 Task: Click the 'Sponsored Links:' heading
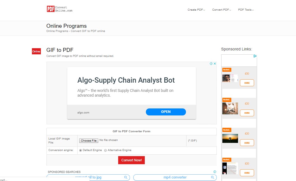tap(237, 49)
